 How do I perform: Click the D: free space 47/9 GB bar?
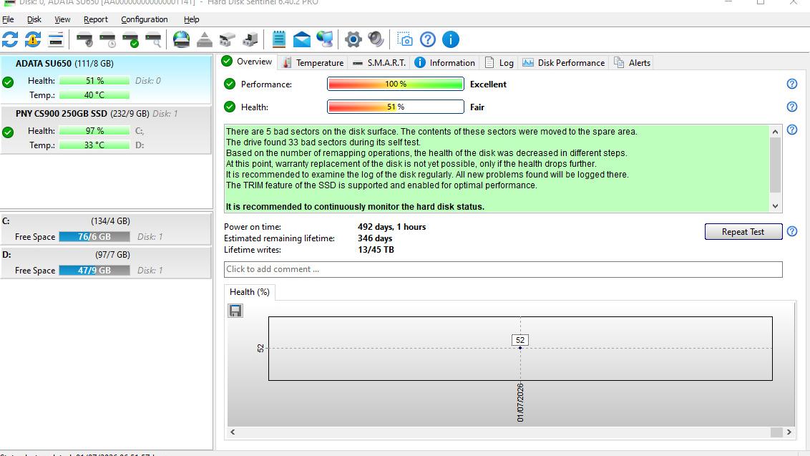(x=94, y=271)
